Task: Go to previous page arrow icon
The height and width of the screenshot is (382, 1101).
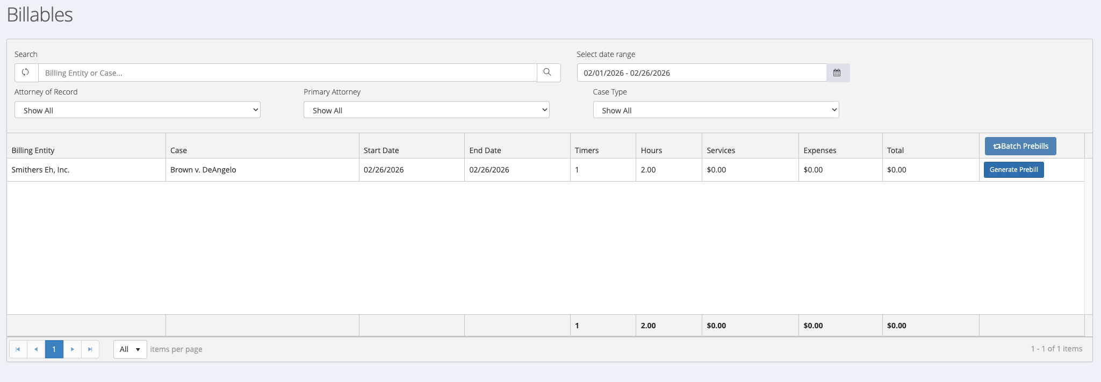Action: pos(36,349)
